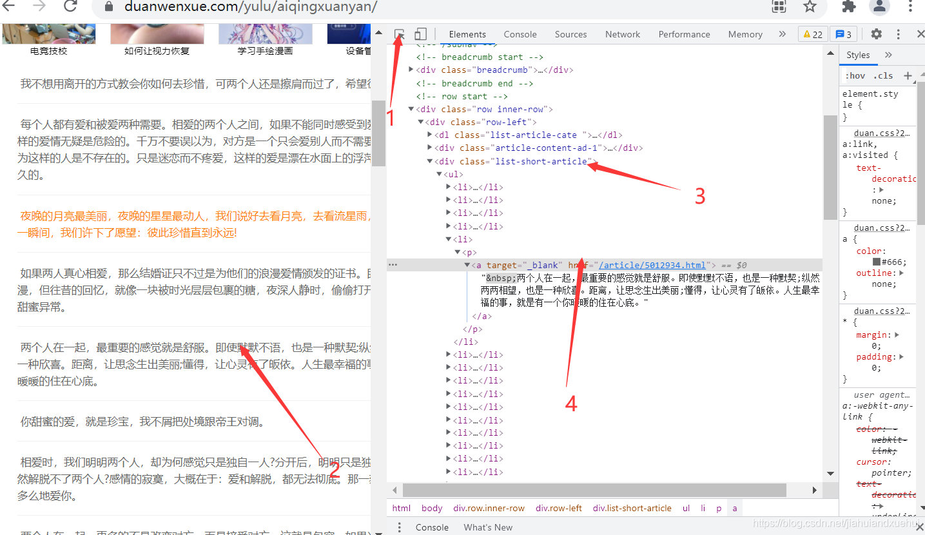Image resolution: width=925 pixels, height=535 pixels.
Task: Expand the padding property triangle
Action: [901, 356]
